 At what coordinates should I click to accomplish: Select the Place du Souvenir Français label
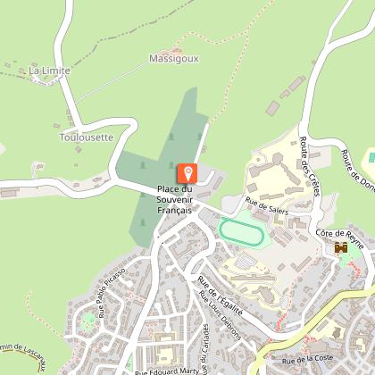174,199
